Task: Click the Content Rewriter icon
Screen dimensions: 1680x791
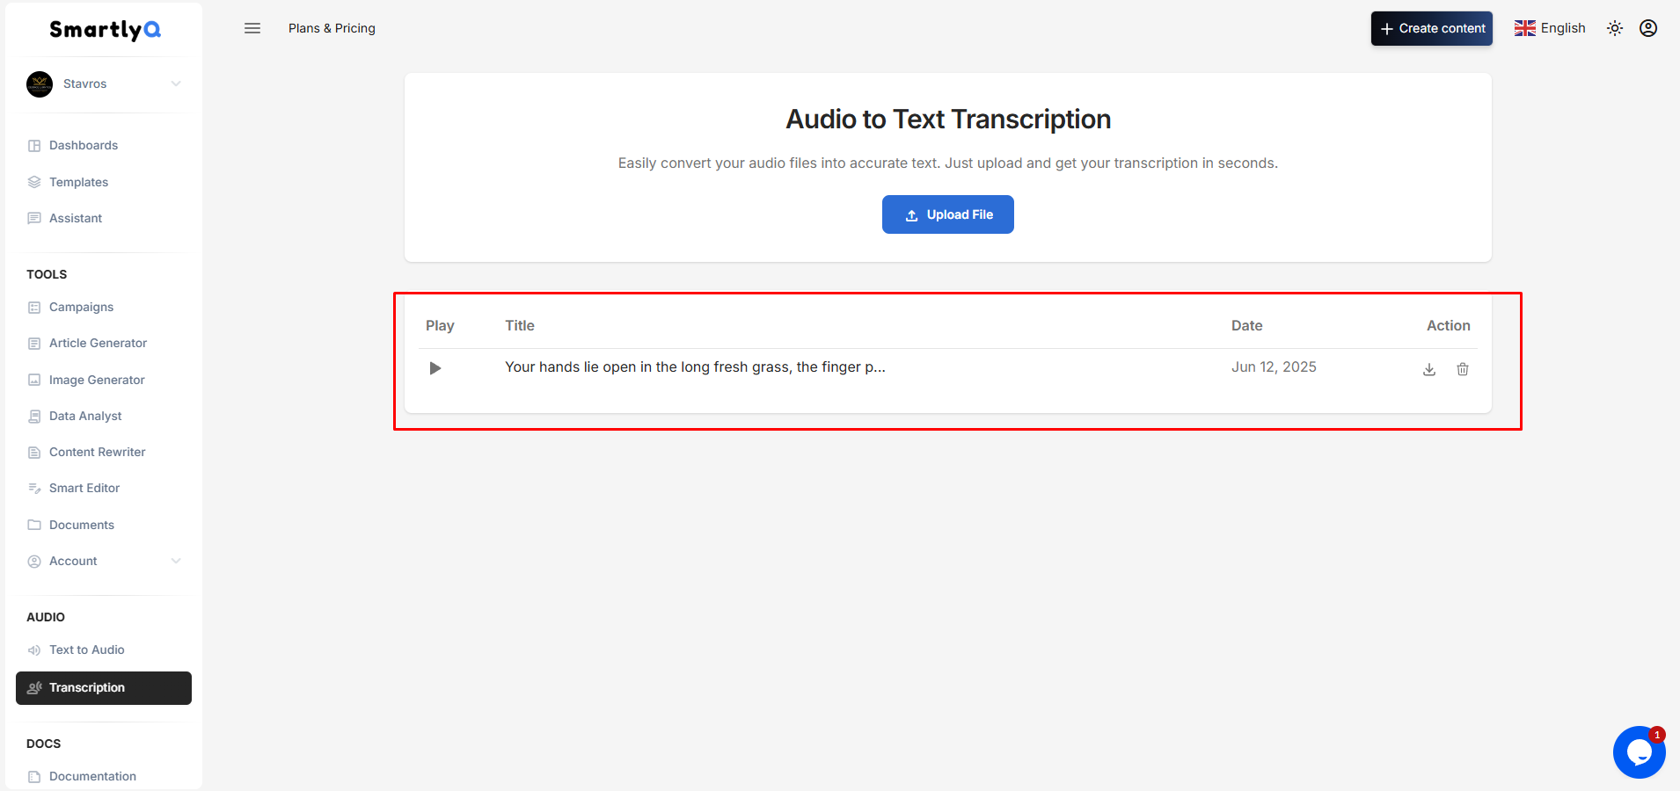Action: tap(34, 453)
